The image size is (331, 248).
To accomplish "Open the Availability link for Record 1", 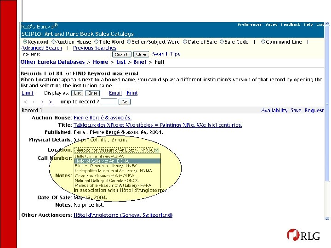I will [x=274, y=111].
